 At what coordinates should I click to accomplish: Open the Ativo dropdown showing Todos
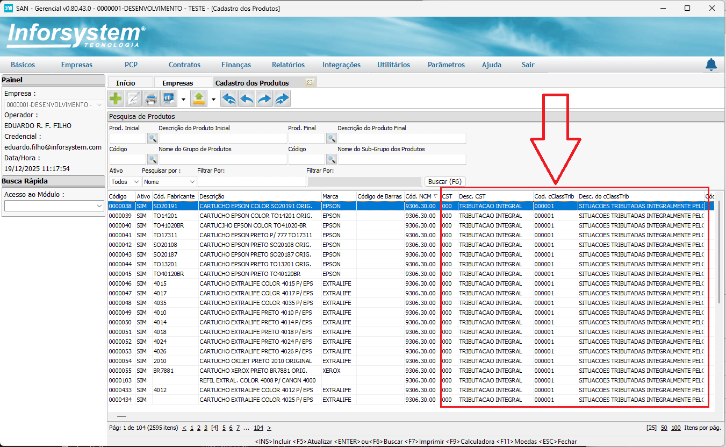tap(125, 182)
